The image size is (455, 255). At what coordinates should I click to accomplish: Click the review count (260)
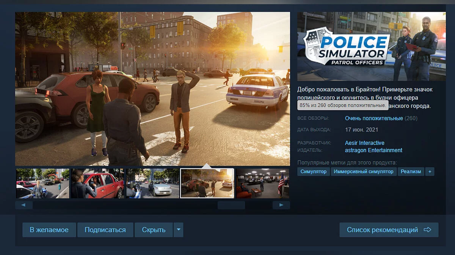[411, 118]
